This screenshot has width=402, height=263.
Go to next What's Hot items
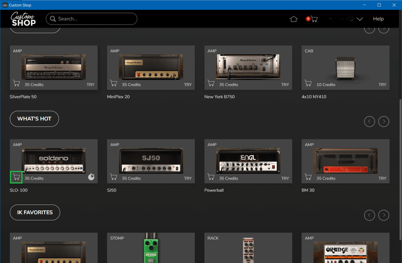tap(384, 121)
